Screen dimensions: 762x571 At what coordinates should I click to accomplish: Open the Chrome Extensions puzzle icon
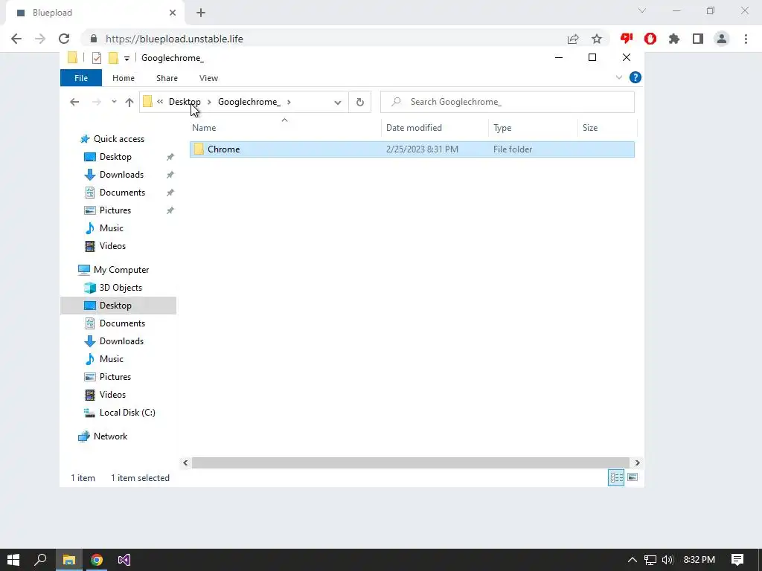tap(674, 39)
